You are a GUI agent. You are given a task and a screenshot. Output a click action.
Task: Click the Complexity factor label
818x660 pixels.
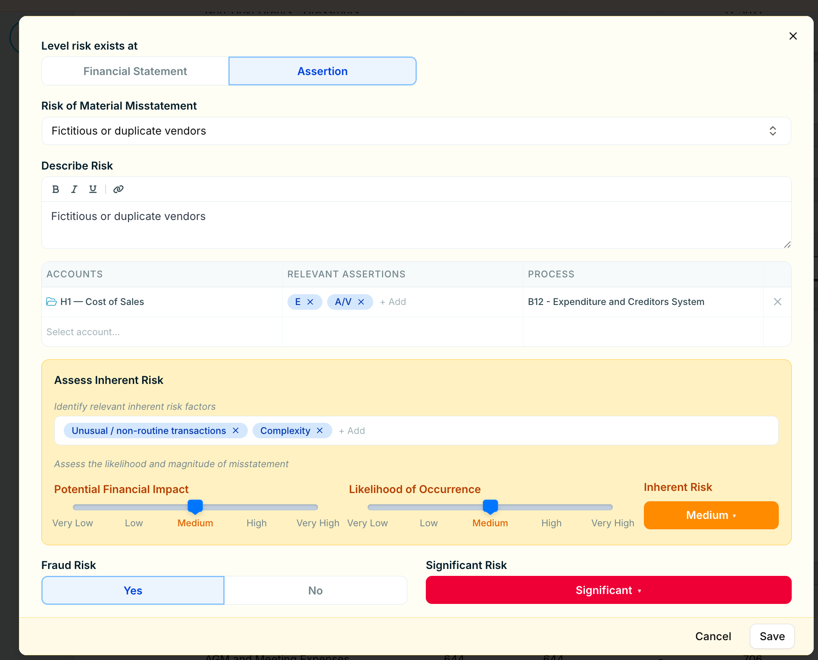[285, 431]
